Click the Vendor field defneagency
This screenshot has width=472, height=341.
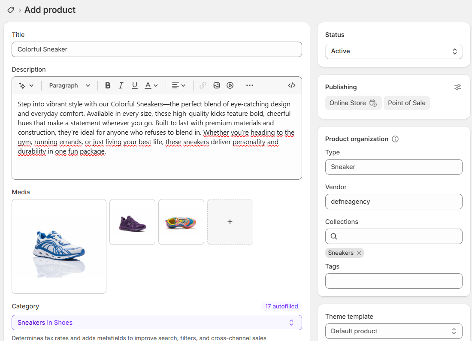[x=394, y=202]
